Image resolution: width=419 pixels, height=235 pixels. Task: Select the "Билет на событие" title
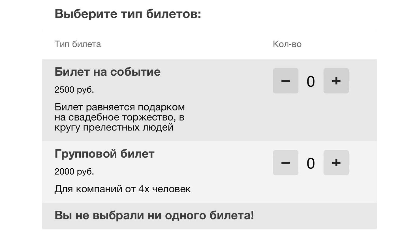(108, 72)
